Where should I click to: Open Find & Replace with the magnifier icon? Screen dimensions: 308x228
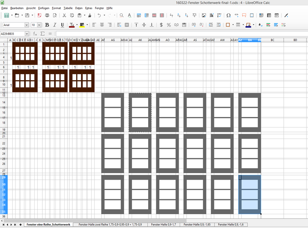(121, 16)
